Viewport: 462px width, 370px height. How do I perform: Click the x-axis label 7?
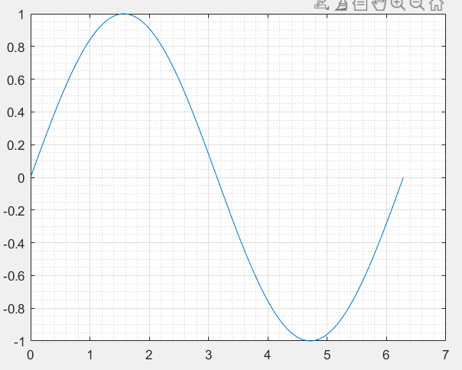tap(445, 355)
